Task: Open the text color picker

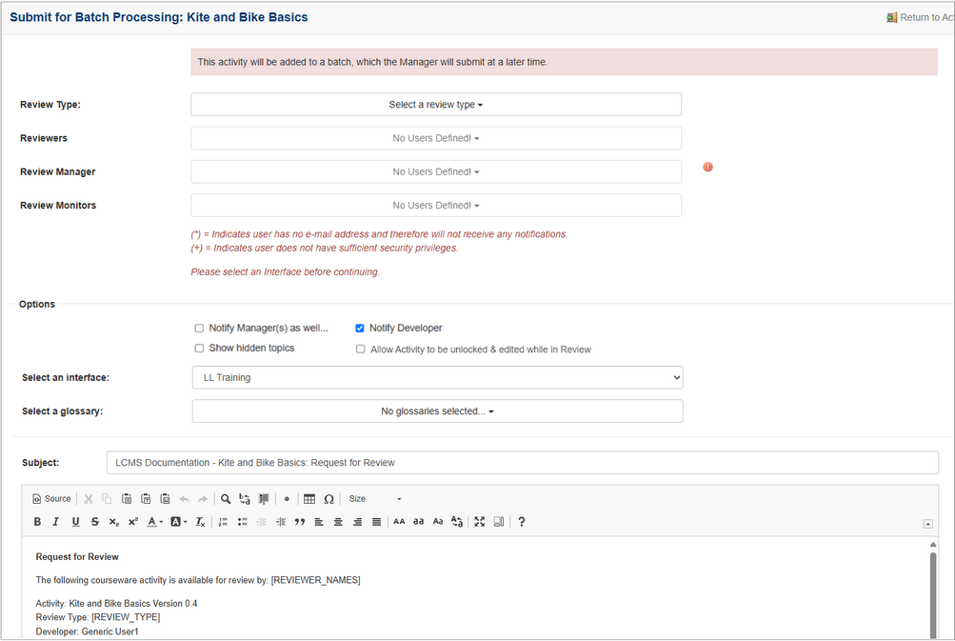Action: (x=153, y=522)
